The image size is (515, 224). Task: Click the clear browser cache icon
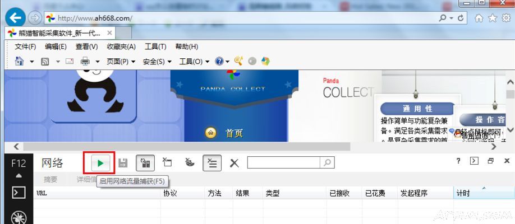click(x=167, y=162)
